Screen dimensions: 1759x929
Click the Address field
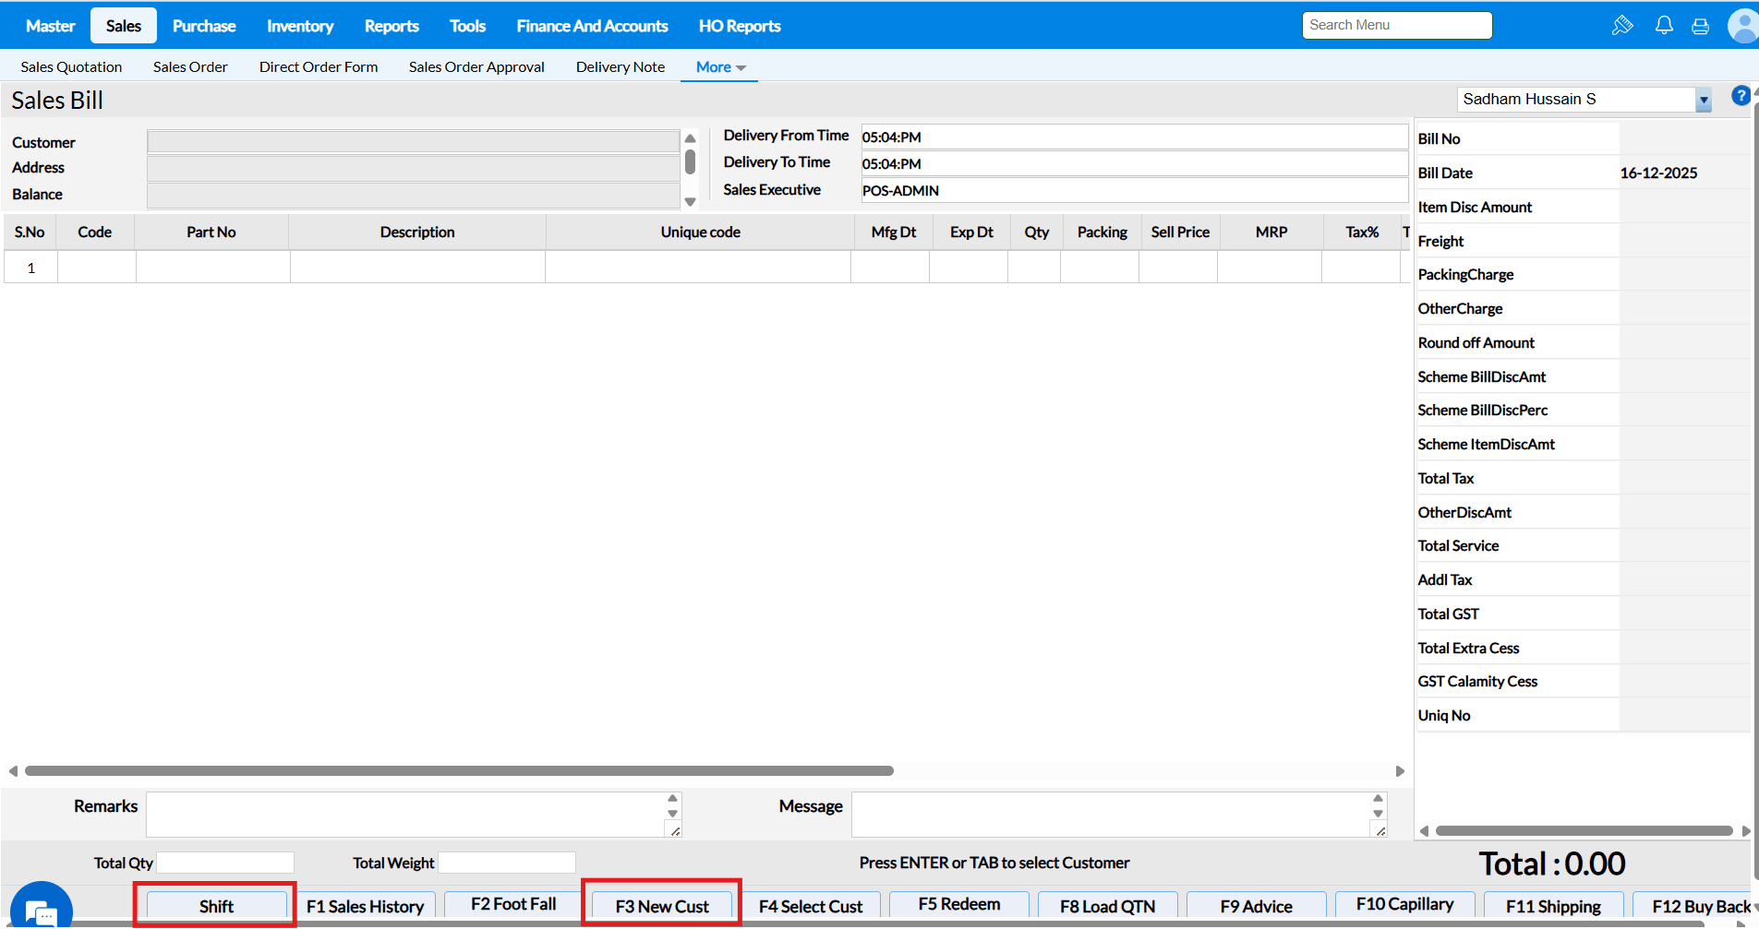tap(413, 168)
